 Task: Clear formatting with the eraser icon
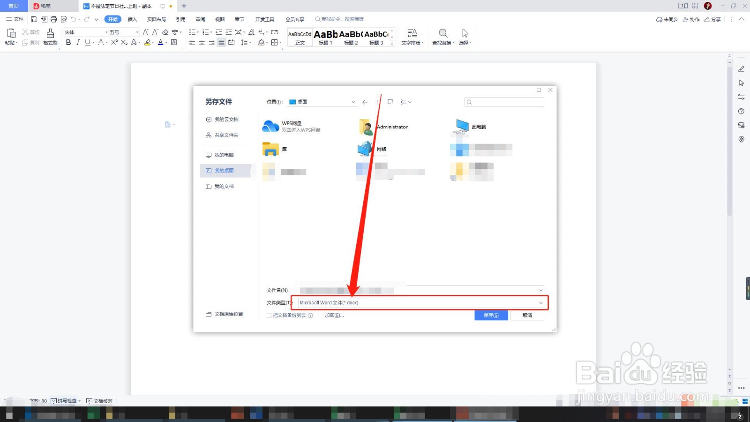(x=165, y=32)
